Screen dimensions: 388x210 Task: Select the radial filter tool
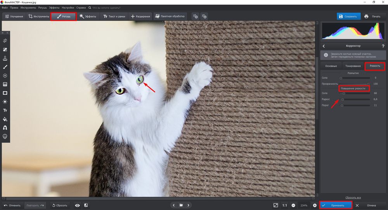point(5,76)
